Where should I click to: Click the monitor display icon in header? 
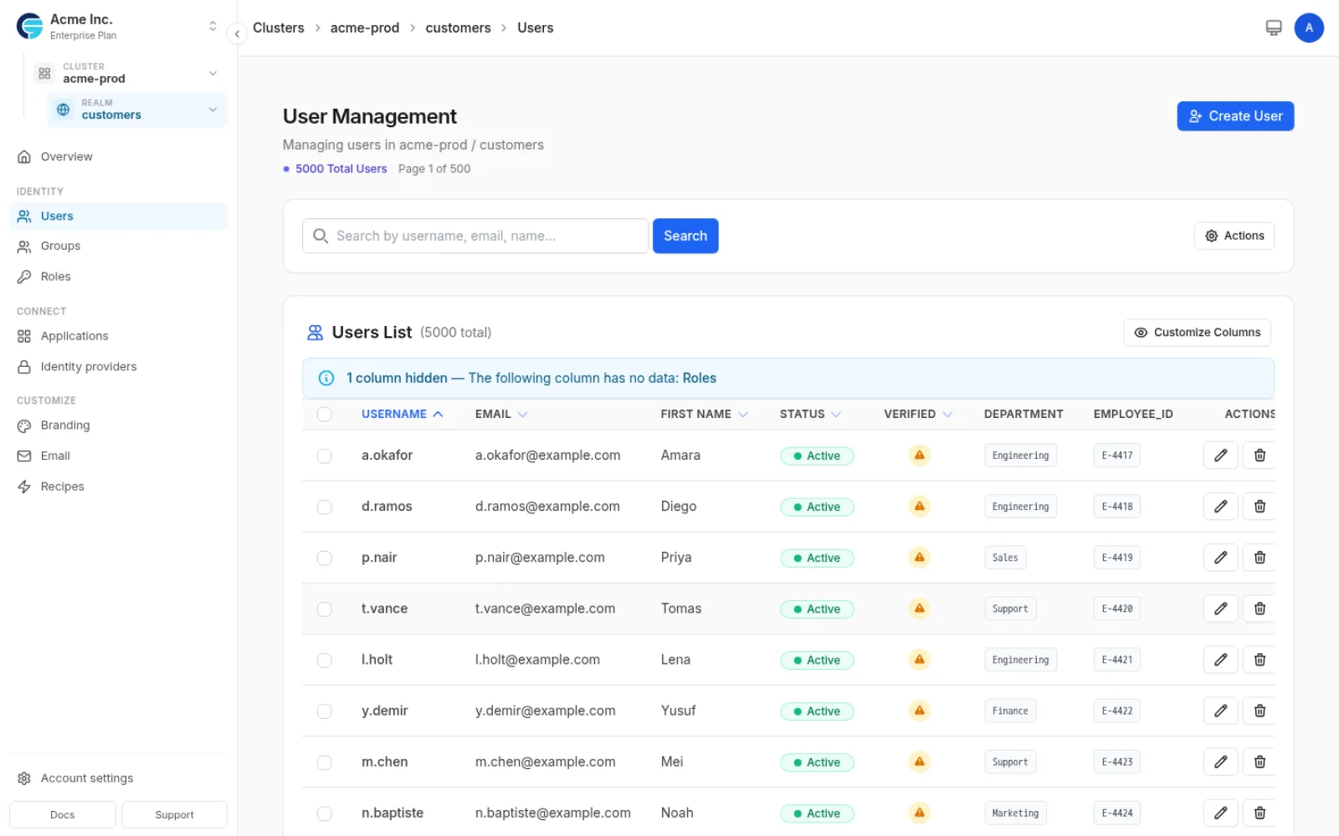point(1274,28)
